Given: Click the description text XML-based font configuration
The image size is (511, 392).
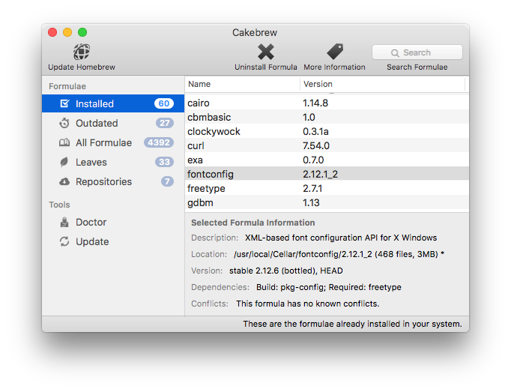Looking at the screenshot, I should click(x=341, y=238).
